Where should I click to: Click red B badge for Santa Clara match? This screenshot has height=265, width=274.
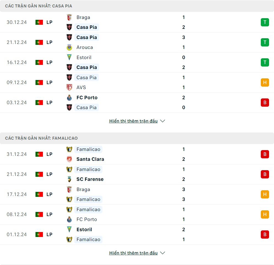point(265,154)
